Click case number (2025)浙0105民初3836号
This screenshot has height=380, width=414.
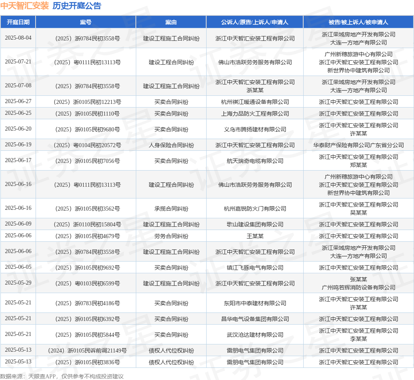[x=87, y=362]
